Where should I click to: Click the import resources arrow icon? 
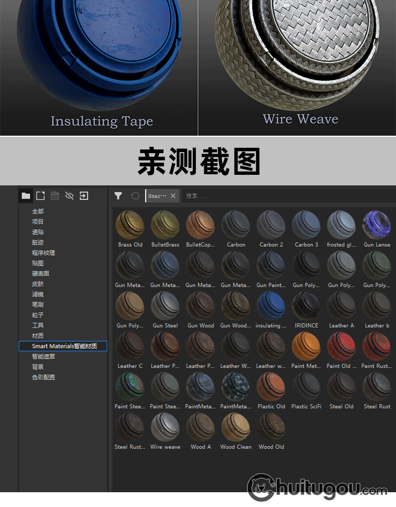[83, 196]
